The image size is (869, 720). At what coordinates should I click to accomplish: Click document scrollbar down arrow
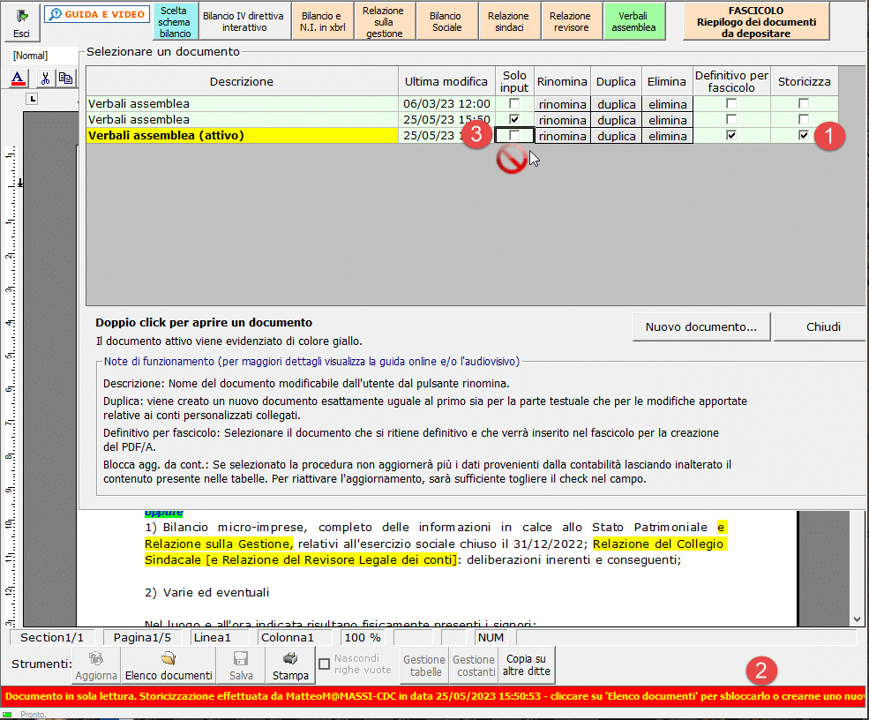(x=858, y=619)
